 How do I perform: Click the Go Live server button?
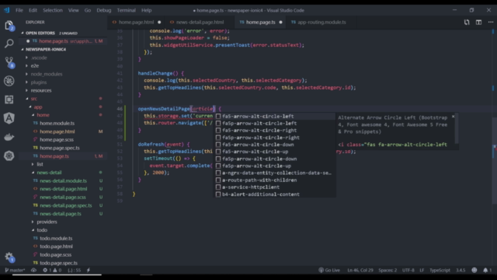pos(329,270)
